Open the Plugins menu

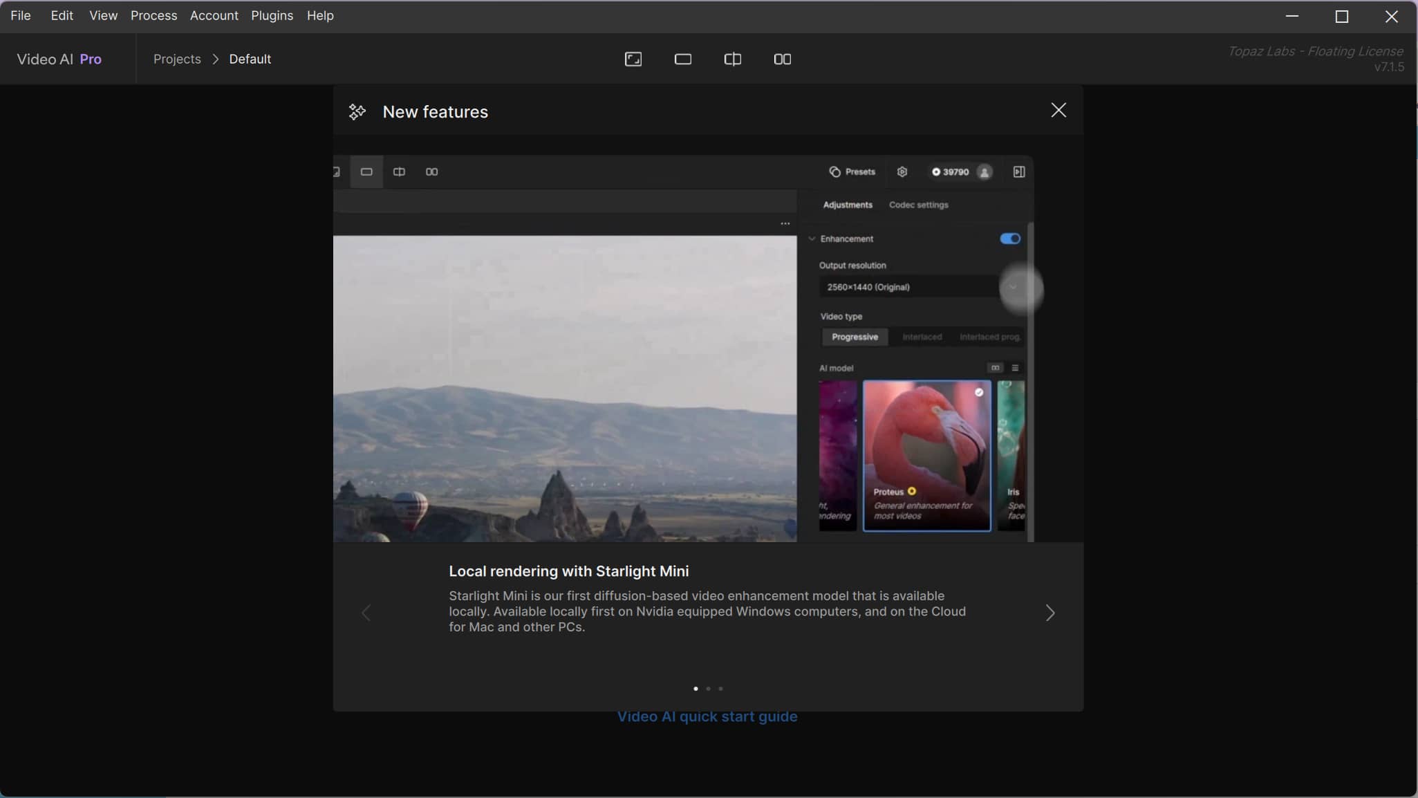pyautogui.click(x=272, y=15)
